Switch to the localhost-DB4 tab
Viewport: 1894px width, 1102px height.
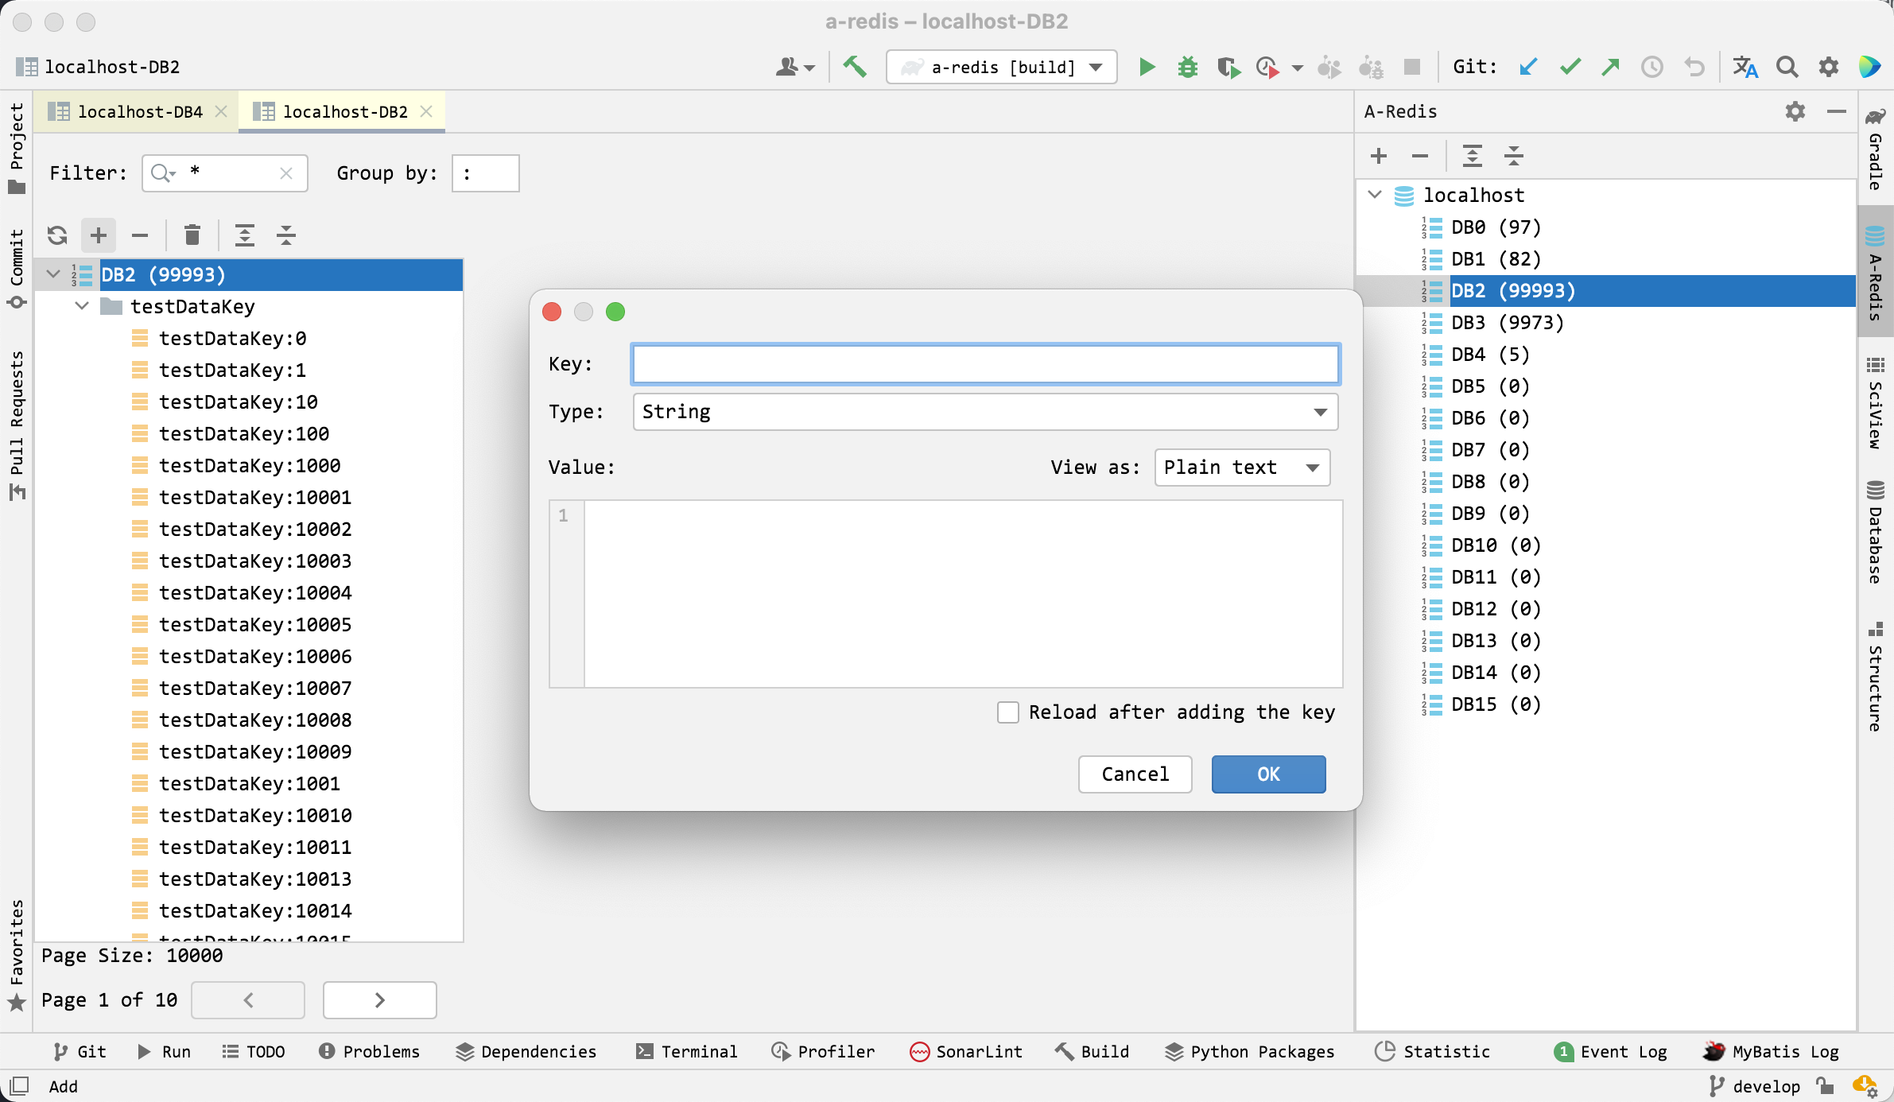(x=139, y=112)
